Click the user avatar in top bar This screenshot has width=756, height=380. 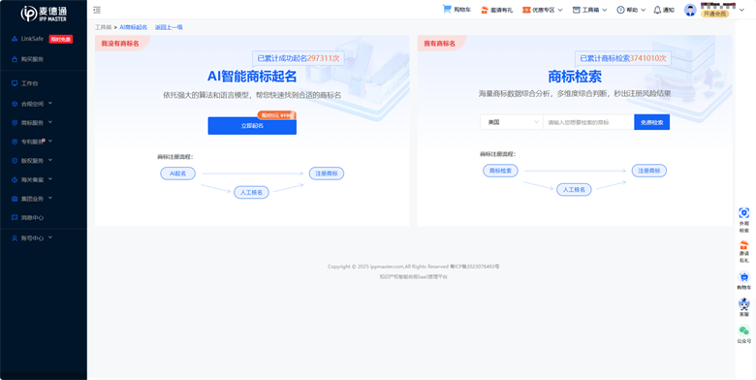click(x=690, y=10)
